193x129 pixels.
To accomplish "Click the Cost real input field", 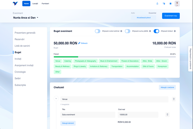I will click(x=138, y=114).
